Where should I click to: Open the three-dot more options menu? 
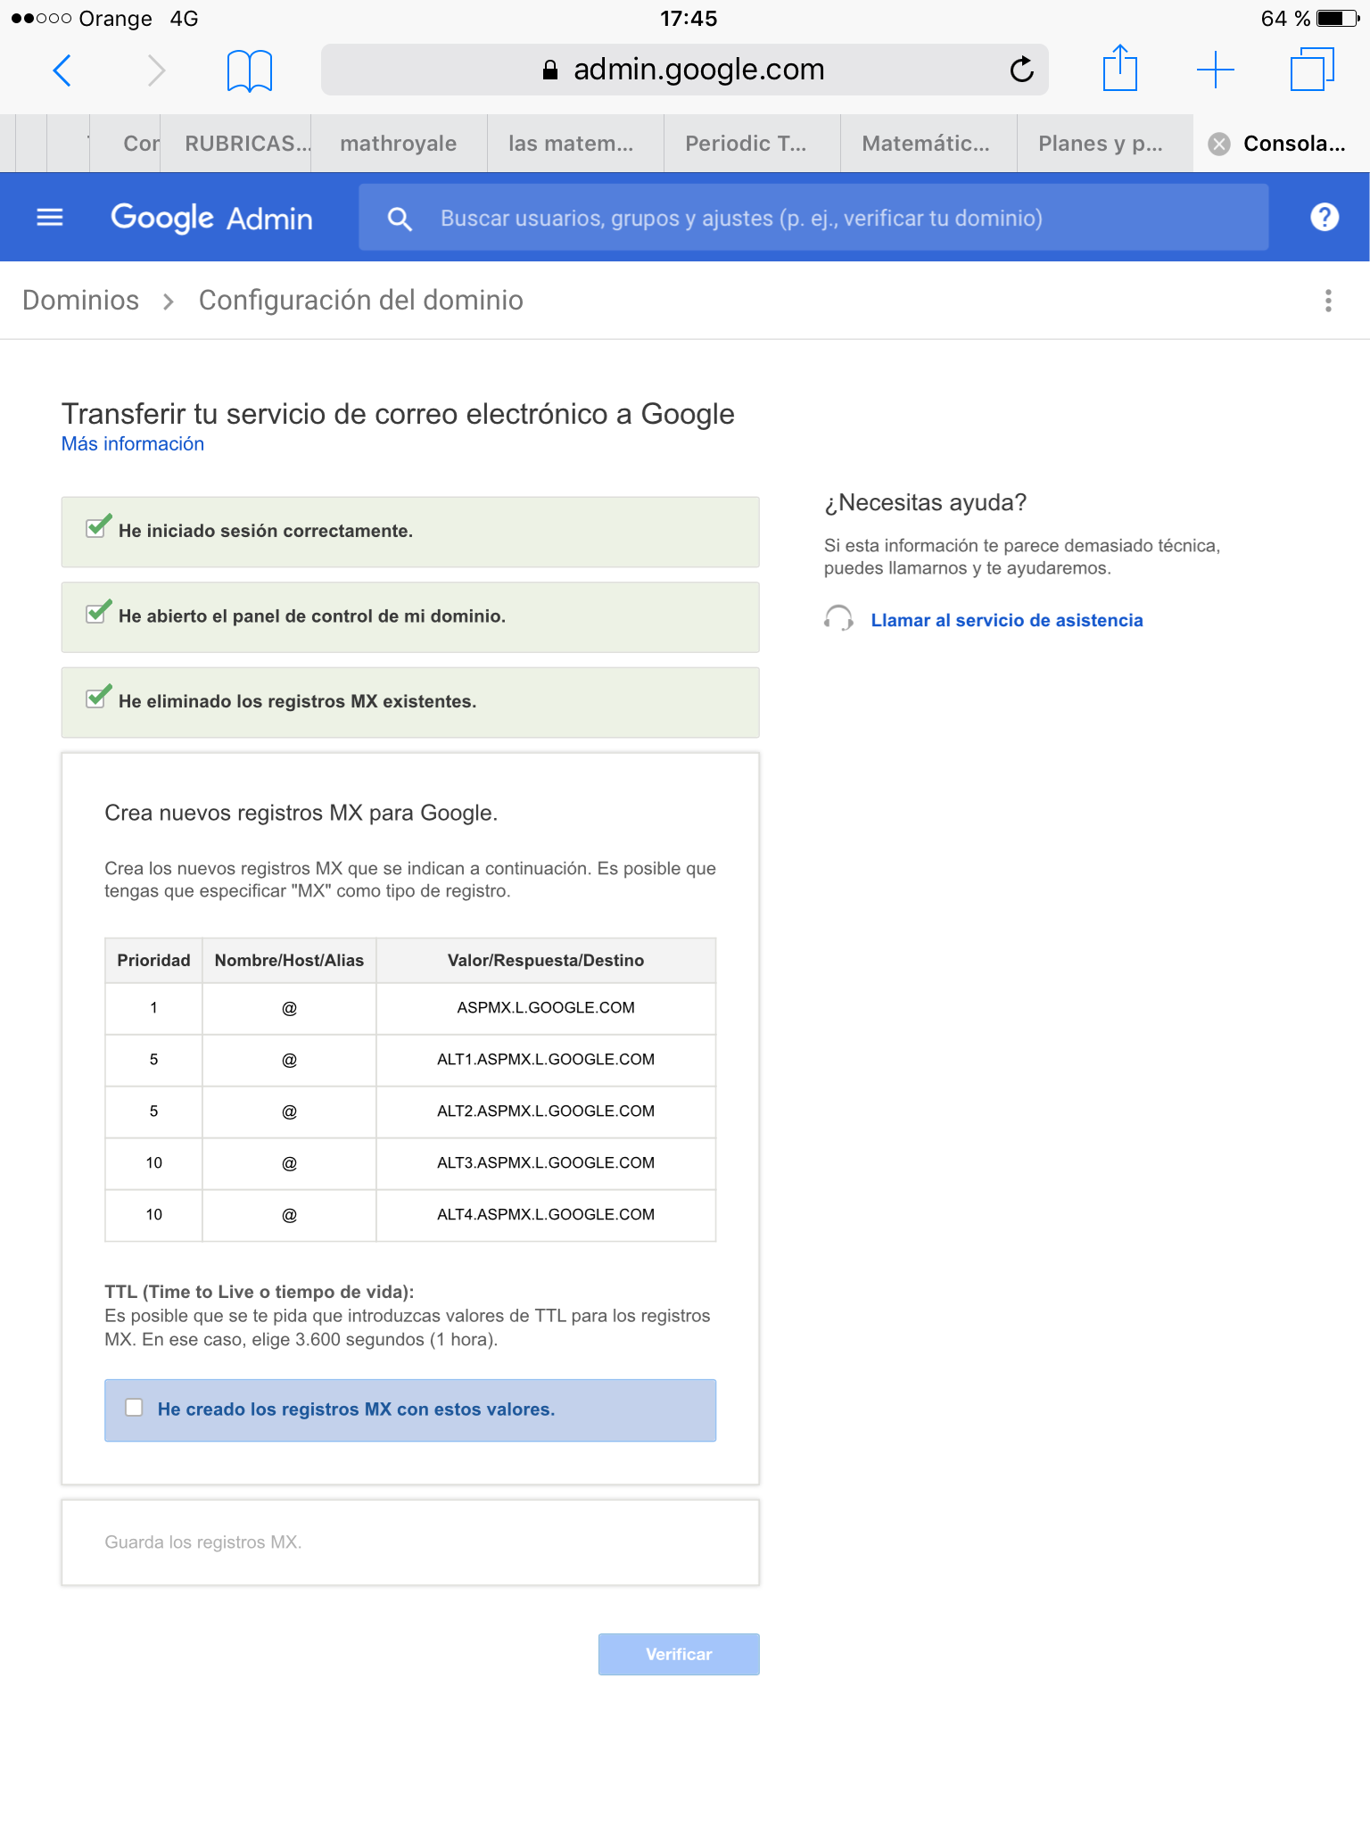pos(1328,301)
